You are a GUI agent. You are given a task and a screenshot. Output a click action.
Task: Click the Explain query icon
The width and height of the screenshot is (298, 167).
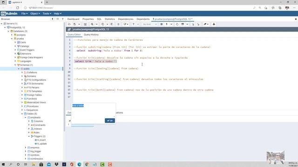pyautogui.click(x=177, y=24)
